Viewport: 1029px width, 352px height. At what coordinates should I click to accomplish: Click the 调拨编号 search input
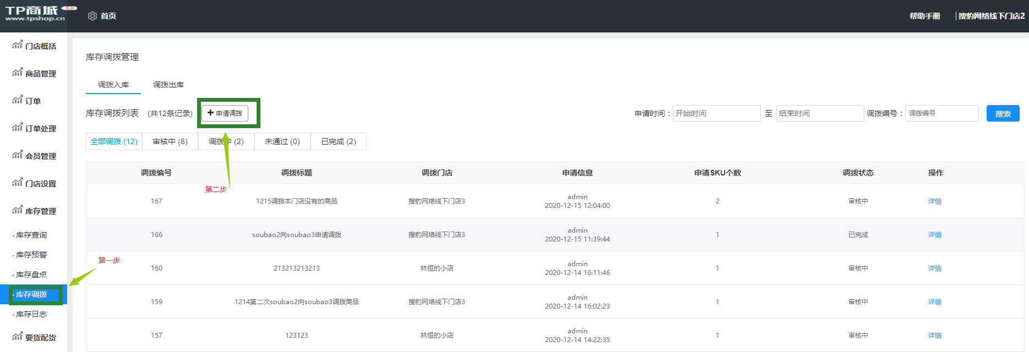941,113
